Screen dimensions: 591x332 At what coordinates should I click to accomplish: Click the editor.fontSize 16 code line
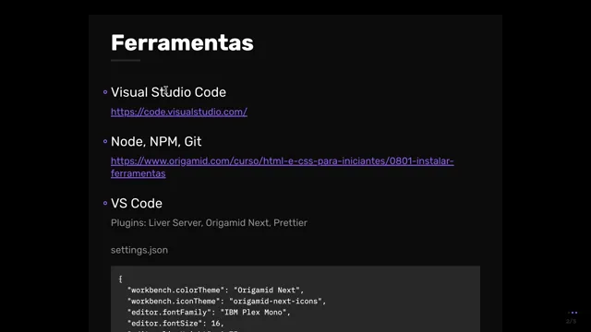point(175,324)
